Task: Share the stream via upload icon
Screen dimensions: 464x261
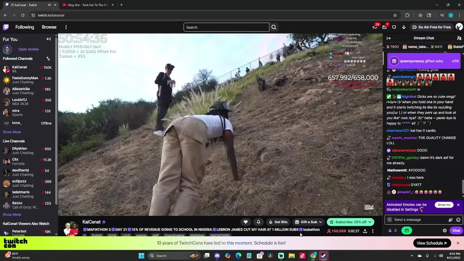Action: (365, 231)
